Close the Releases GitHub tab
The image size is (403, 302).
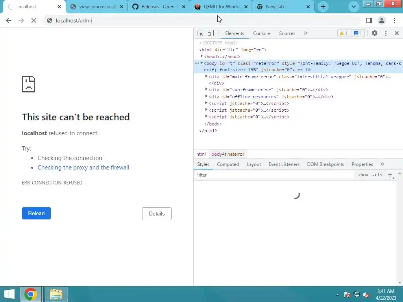click(x=184, y=7)
